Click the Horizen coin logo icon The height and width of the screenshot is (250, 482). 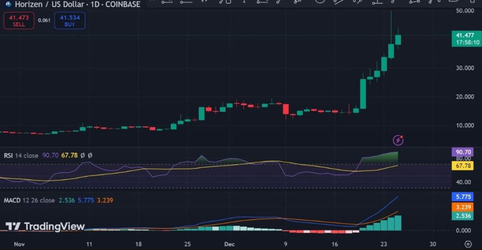point(8,4)
